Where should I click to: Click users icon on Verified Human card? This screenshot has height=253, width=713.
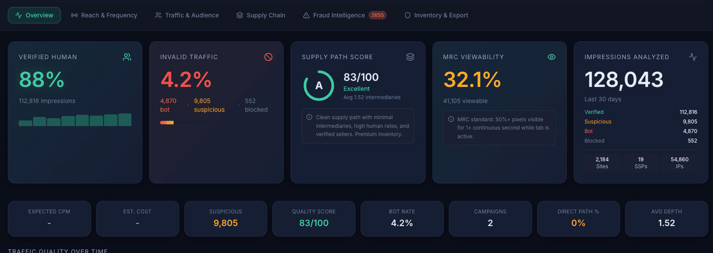click(127, 57)
